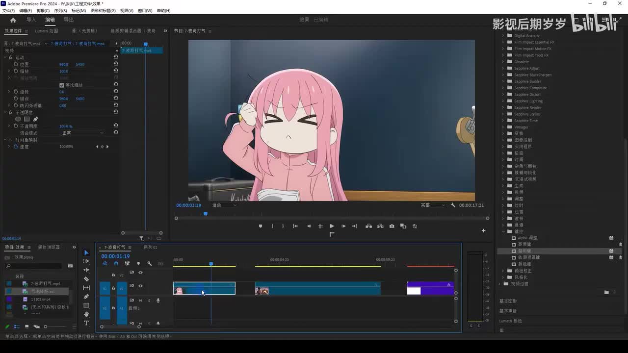Viewport: 628px width, 353px height.
Task: Toggle visibility of track V1
Action: click(140, 286)
